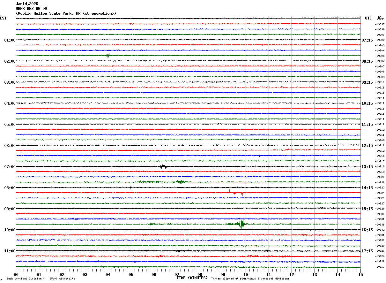Viewport: 386px width, 283px height.
Task: Select the 01:00 CST time label
Action: pyautogui.click(x=10, y=40)
